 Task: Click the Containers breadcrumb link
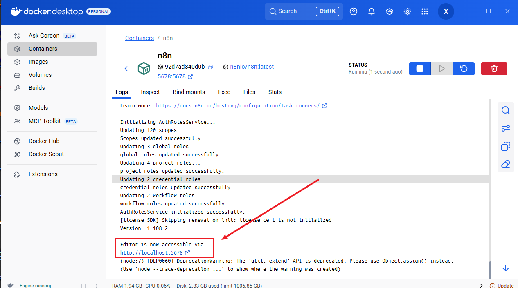coord(140,38)
